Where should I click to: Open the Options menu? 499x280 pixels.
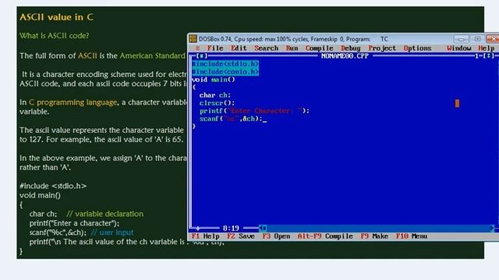(x=417, y=48)
